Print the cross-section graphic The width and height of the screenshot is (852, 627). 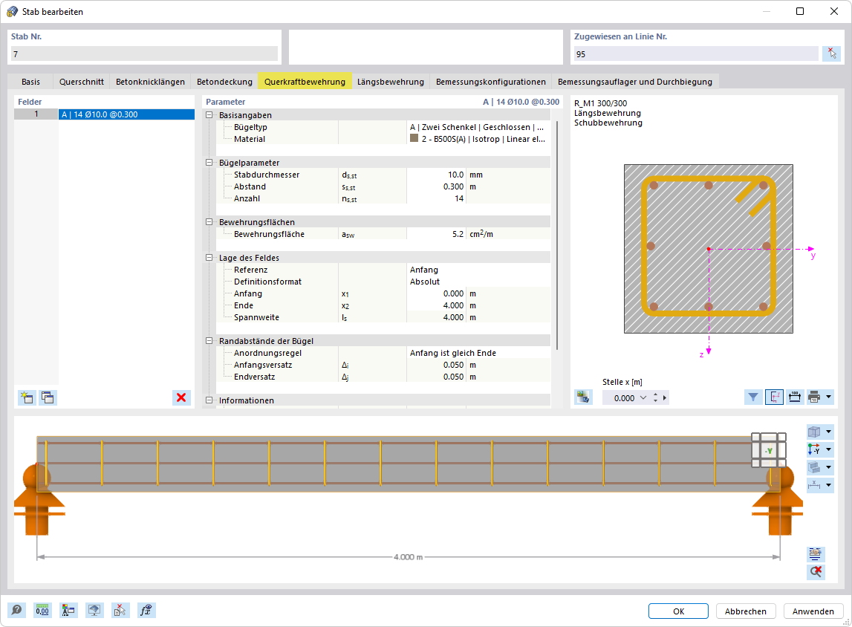(814, 397)
